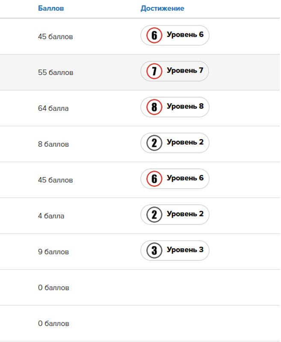Click the level 6 icon in the fifth row
281x342 pixels.
coord(154,179)
